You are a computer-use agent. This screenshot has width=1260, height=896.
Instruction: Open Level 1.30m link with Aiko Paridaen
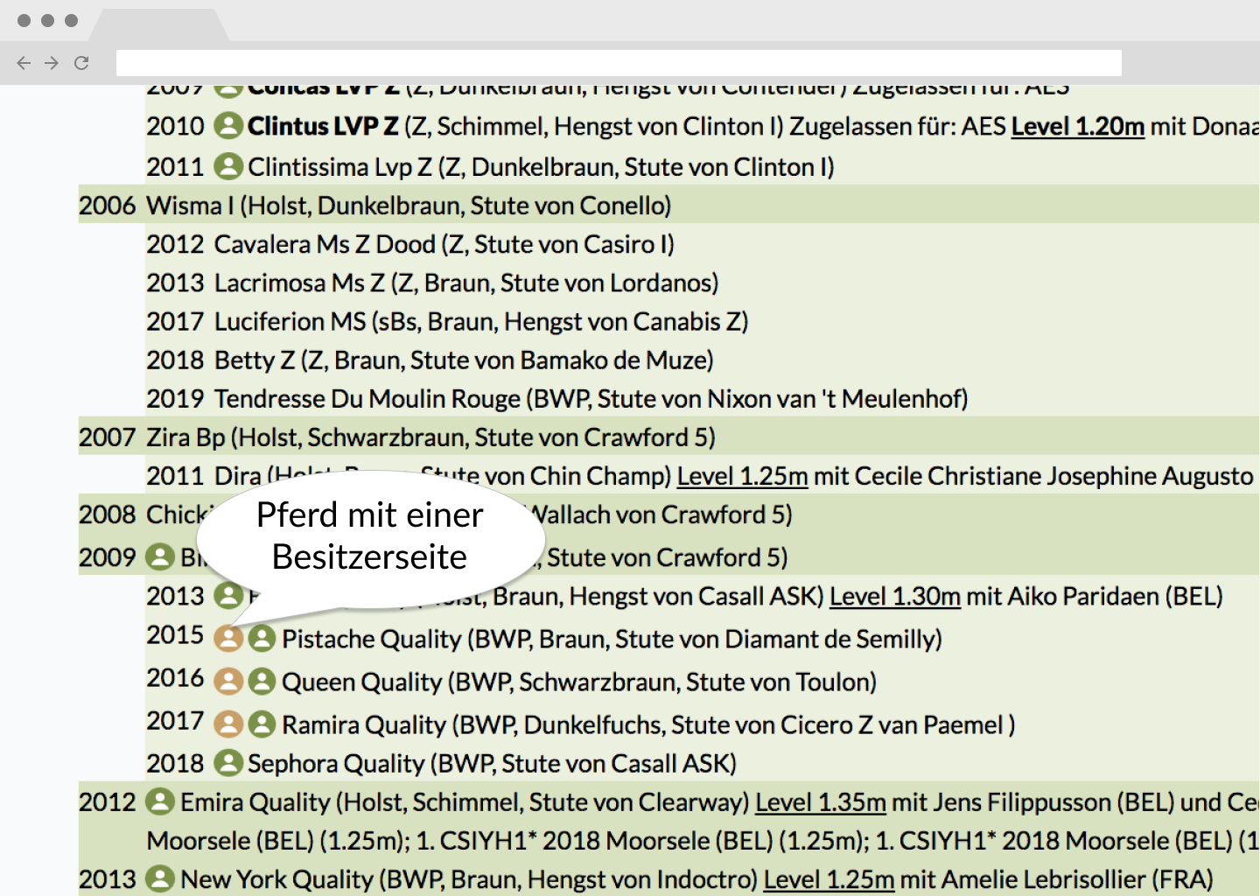coord(895,596)
